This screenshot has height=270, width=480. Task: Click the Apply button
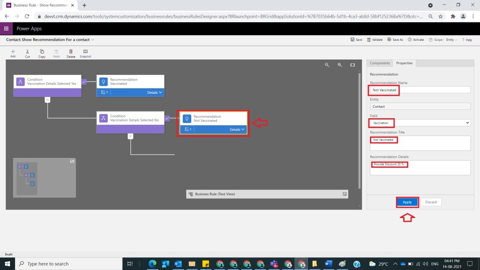click(x=407, y=202)
